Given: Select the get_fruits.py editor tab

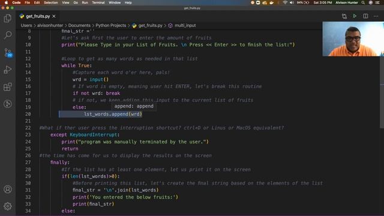Looking at the screenshot, I should [x=38, y=16].
